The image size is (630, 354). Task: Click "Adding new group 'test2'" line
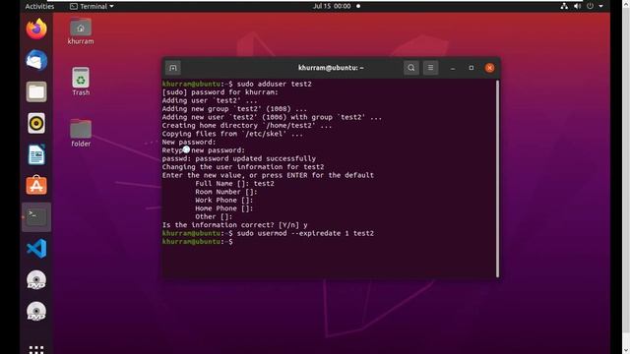click(234, 109)
